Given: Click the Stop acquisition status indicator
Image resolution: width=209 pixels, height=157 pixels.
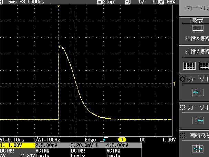Looking at the screenshot, I should [106, 2].
